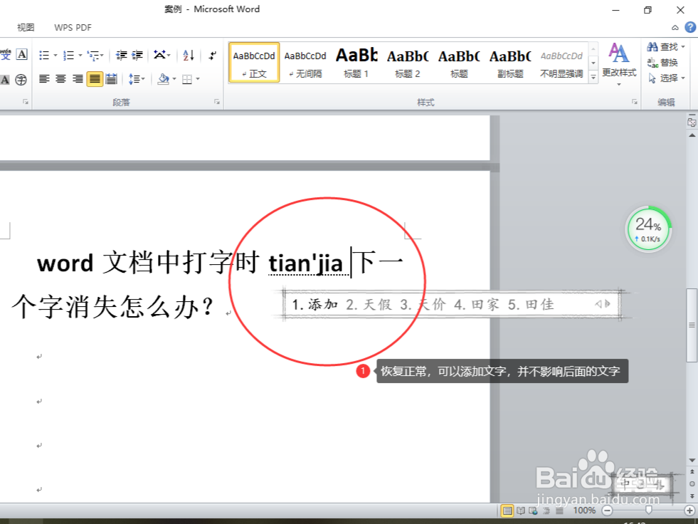Apply the 无间隔 style
This screenshot has height=524, width=698.
305,63
